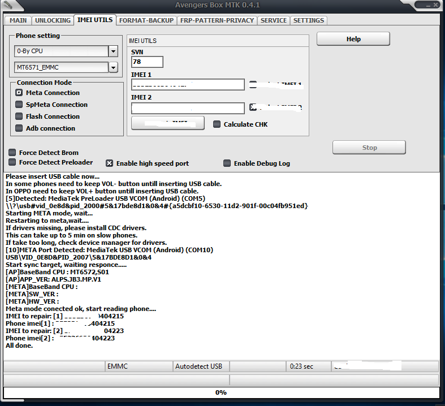Close the Avengers Box window
This screenshot has height=406, width=445.
click(x=435, y=5)
